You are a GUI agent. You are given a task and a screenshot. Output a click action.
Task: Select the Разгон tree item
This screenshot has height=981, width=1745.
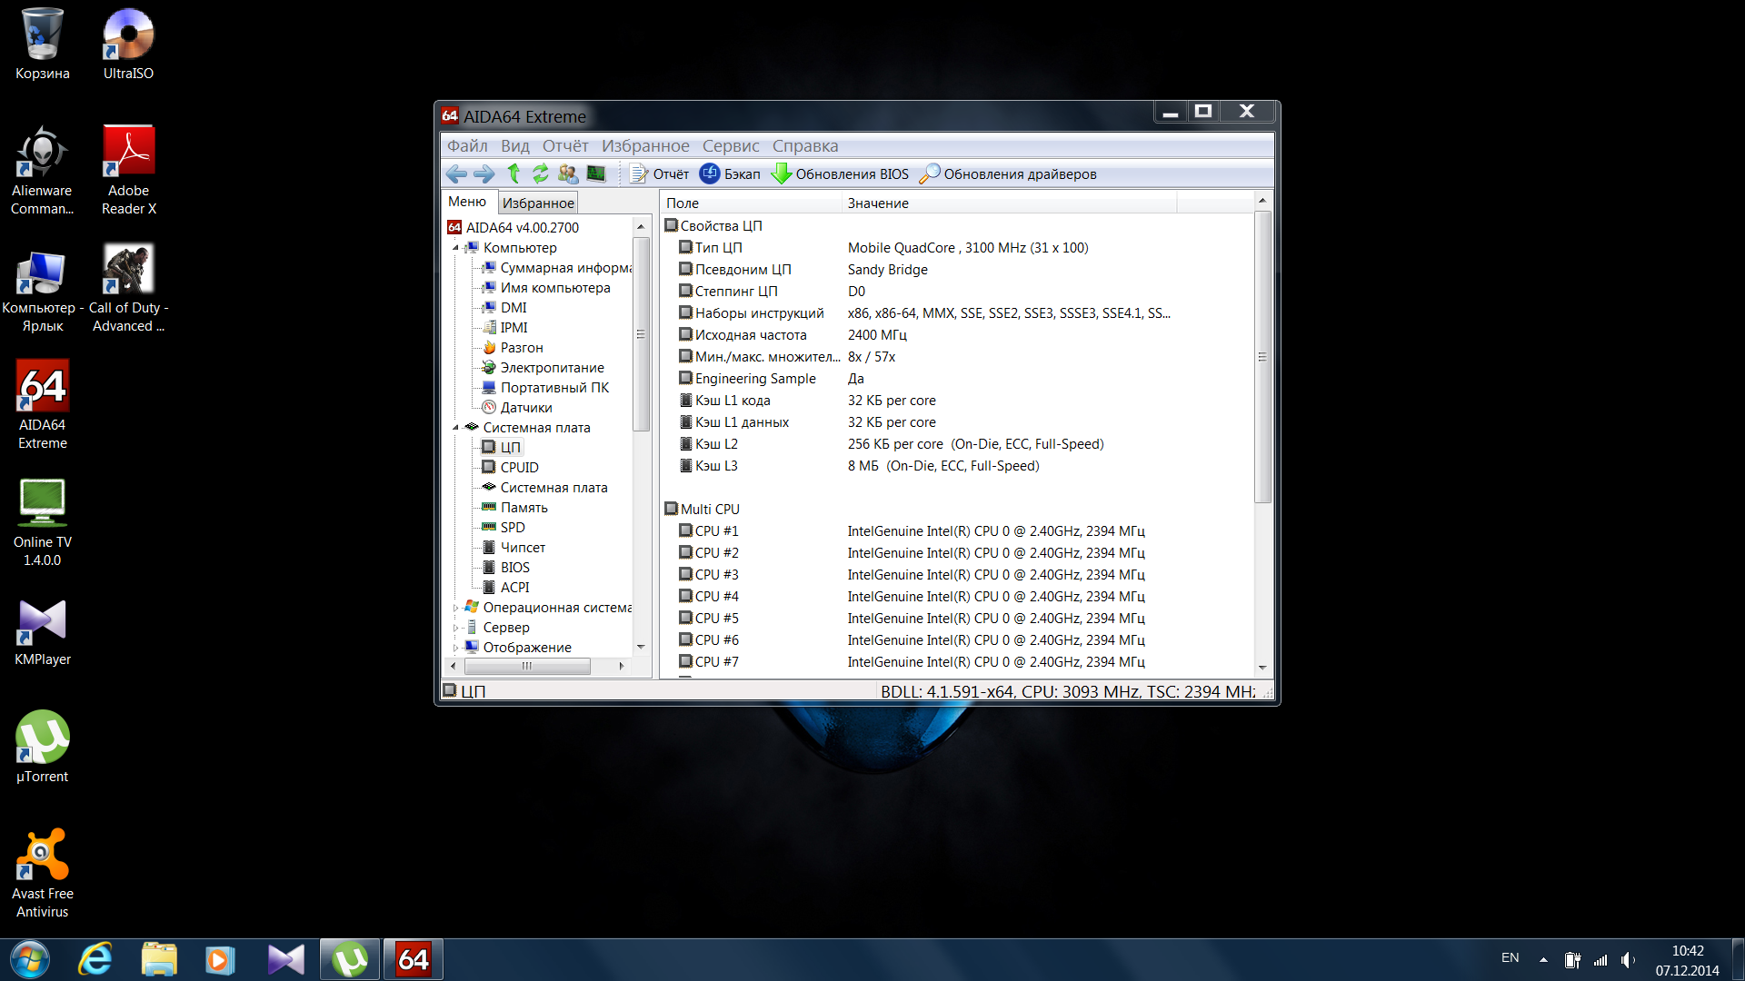coord(513,348)
